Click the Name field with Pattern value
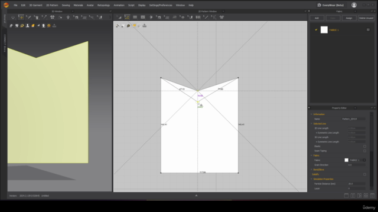Screen dimensions: 378x212 pos(353,119)
